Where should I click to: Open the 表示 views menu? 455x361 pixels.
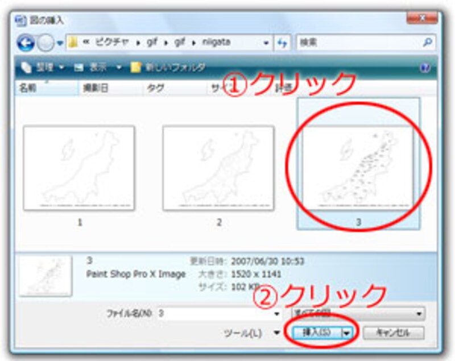(x=97, y=68)
